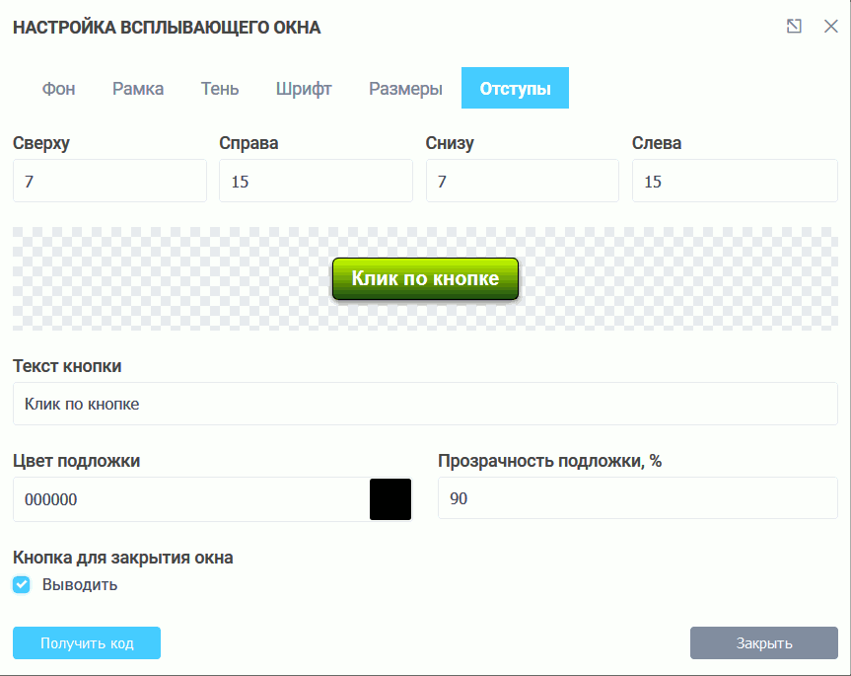Switch to the Шрифт tab
Screen dimensions: 851x676
point(303,88)
